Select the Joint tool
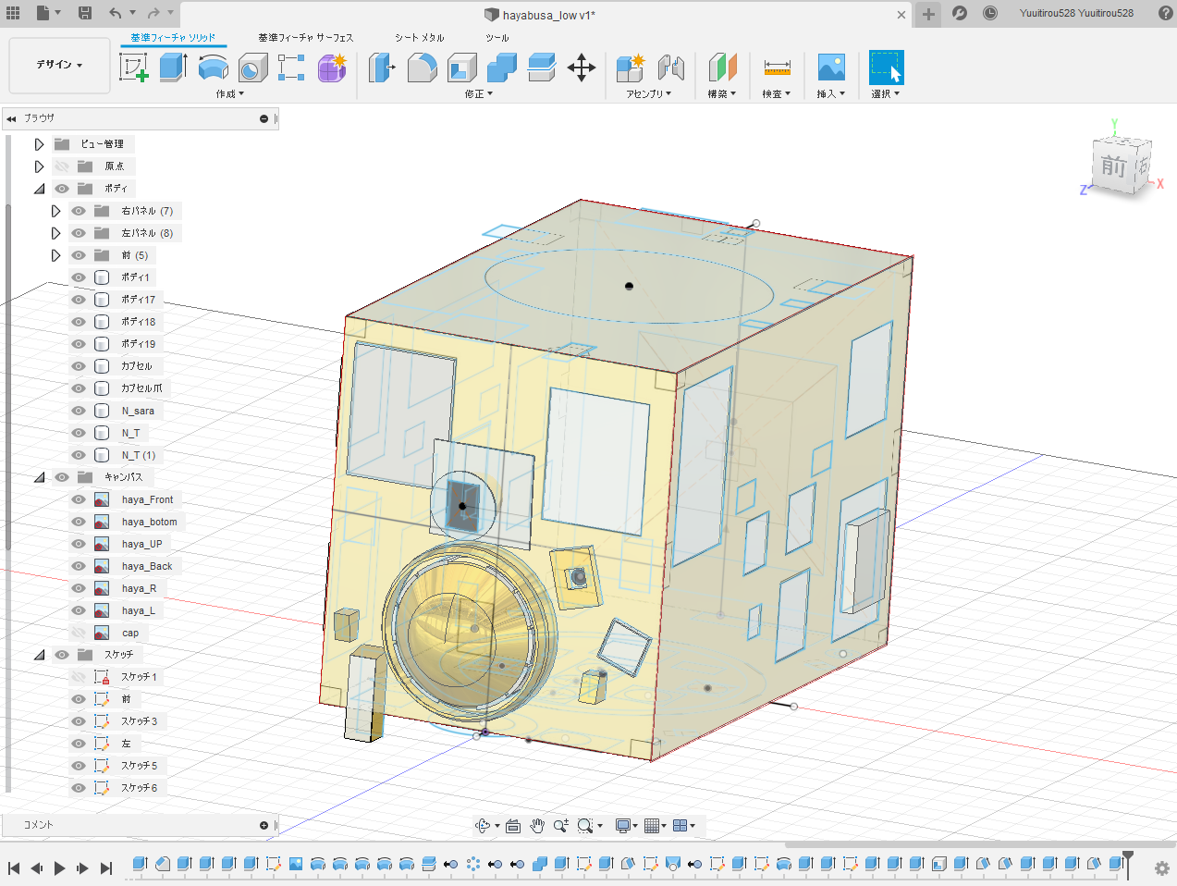The width and height of the screenshot is (1177, 886). [x=671, y=68]
